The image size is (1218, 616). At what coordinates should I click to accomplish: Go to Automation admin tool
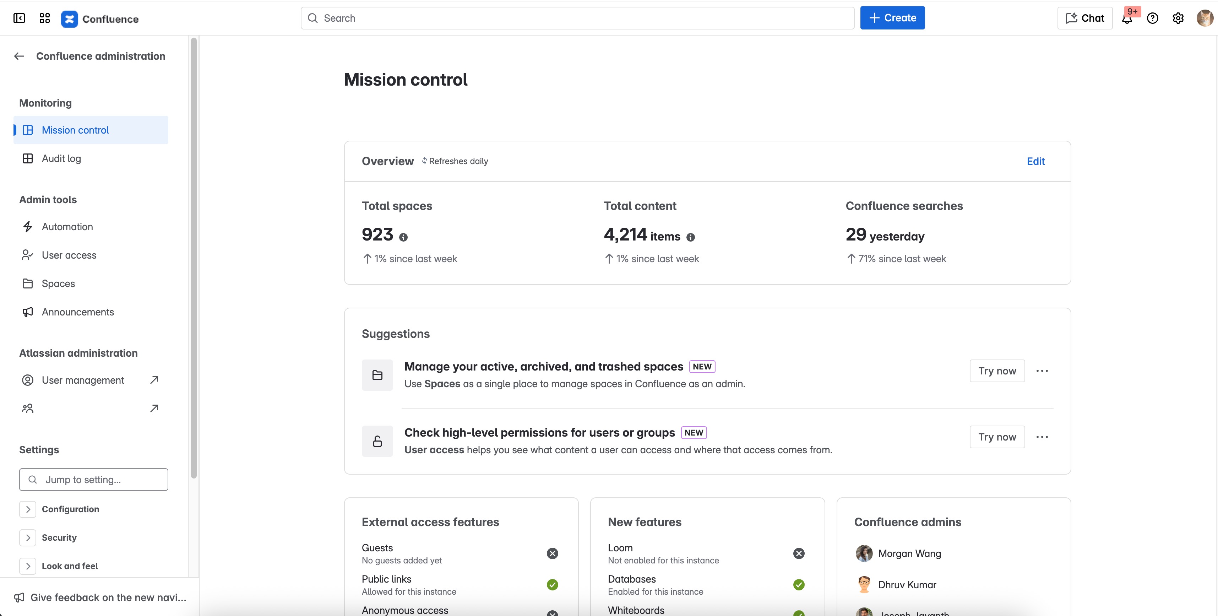tap(67, 227)
